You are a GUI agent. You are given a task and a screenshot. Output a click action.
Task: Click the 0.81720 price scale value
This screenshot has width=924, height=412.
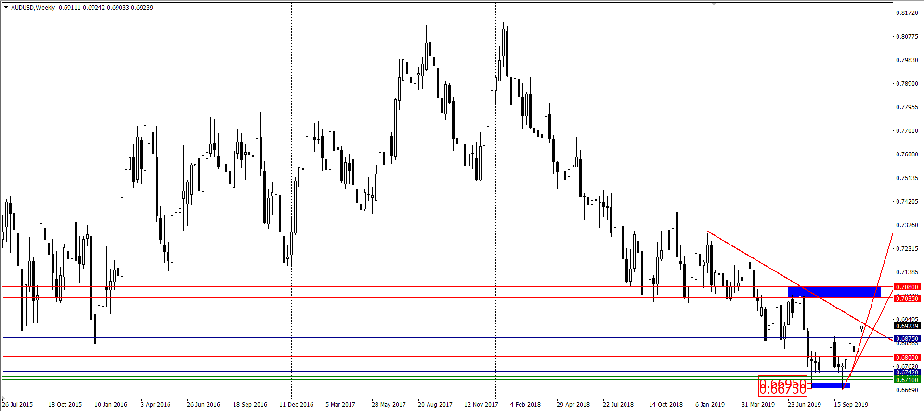coord(907,13)
